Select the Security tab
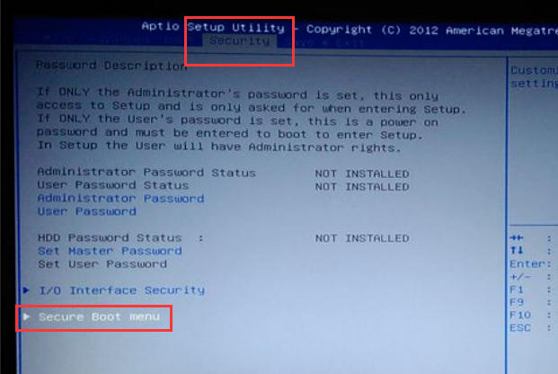558x374 pixels. pyautogui.click(x=240, y=41)
